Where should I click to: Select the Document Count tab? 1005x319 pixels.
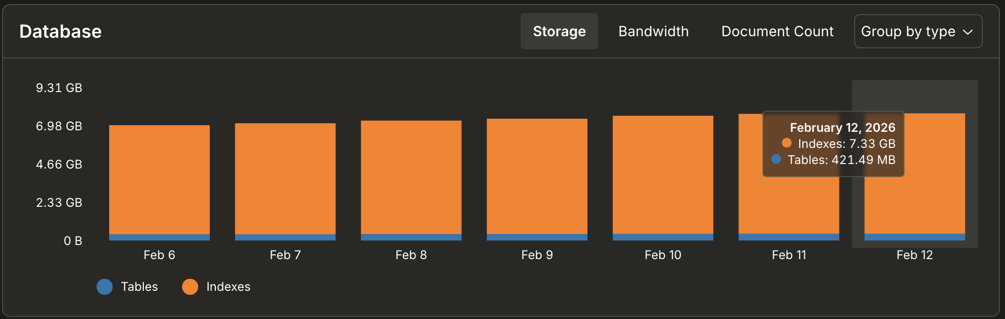pyautogui.click(x=777, y=31)
